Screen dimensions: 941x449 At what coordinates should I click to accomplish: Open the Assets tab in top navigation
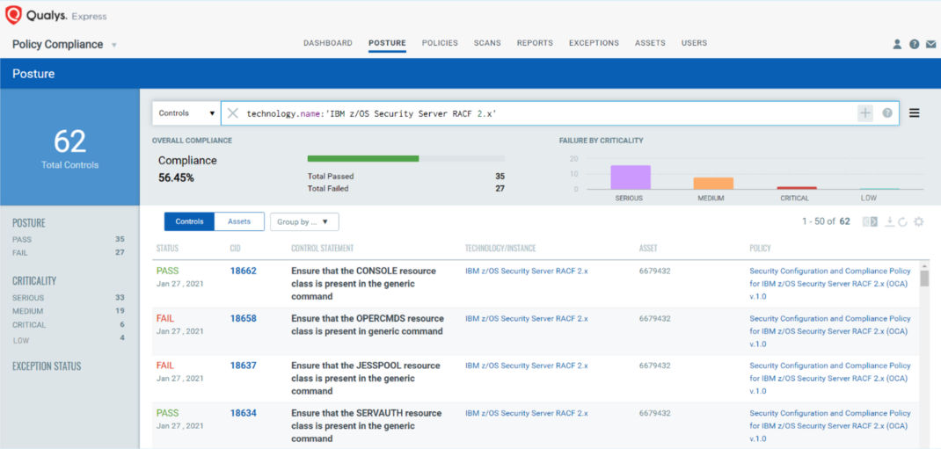[650, 43]
